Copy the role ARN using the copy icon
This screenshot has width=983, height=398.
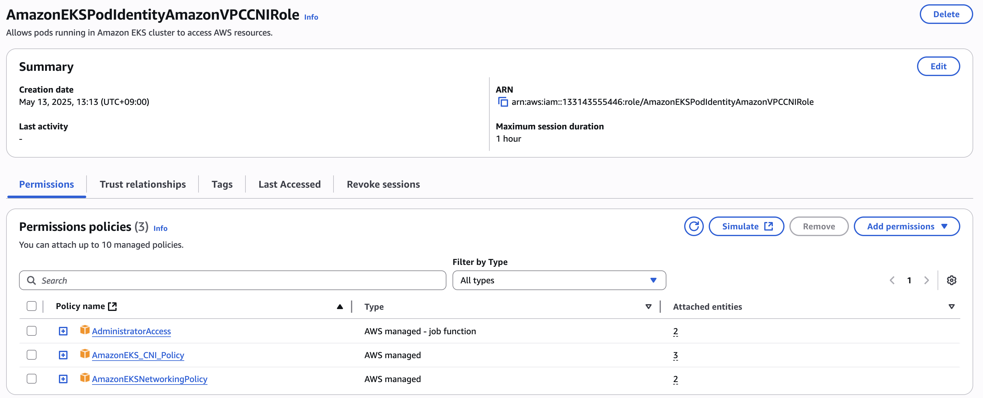coord(503,102)
